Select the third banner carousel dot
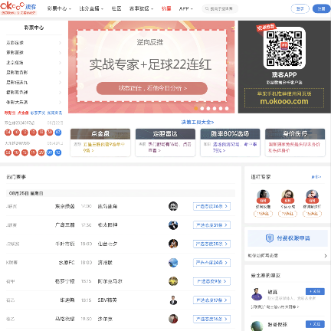Screen dimensions: 331x331 [x=208, y=109]
